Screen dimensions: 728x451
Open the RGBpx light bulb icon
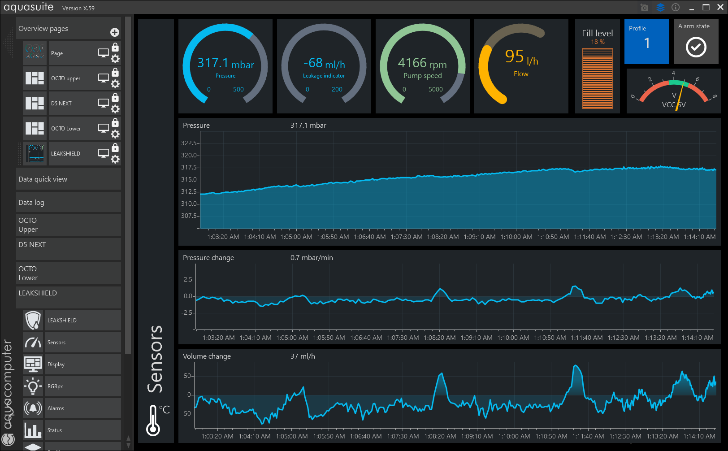coord(33,386)
